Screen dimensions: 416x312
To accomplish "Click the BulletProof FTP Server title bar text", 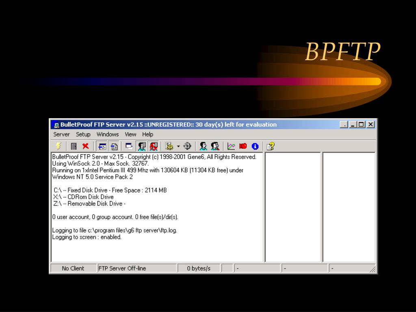I will [x=169, y=124].
